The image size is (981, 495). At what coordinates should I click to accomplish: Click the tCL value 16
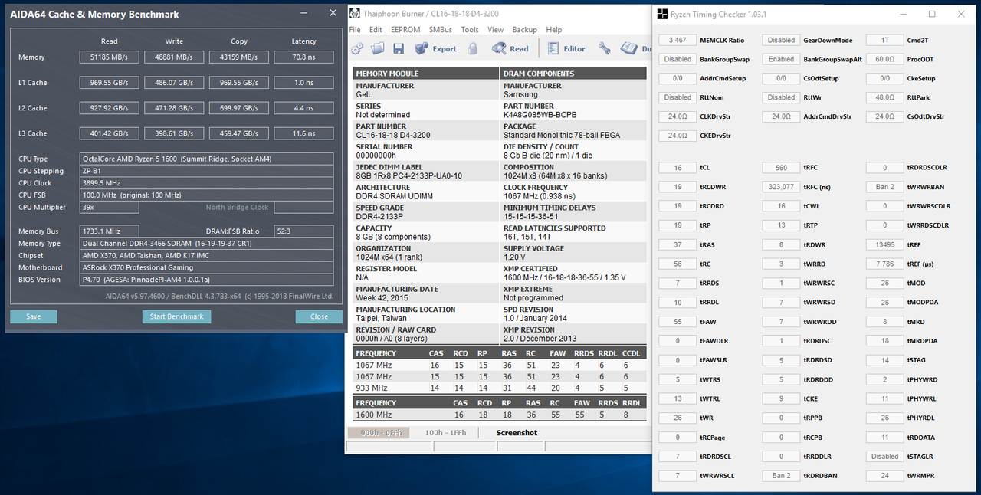click(x=678, y=168)
